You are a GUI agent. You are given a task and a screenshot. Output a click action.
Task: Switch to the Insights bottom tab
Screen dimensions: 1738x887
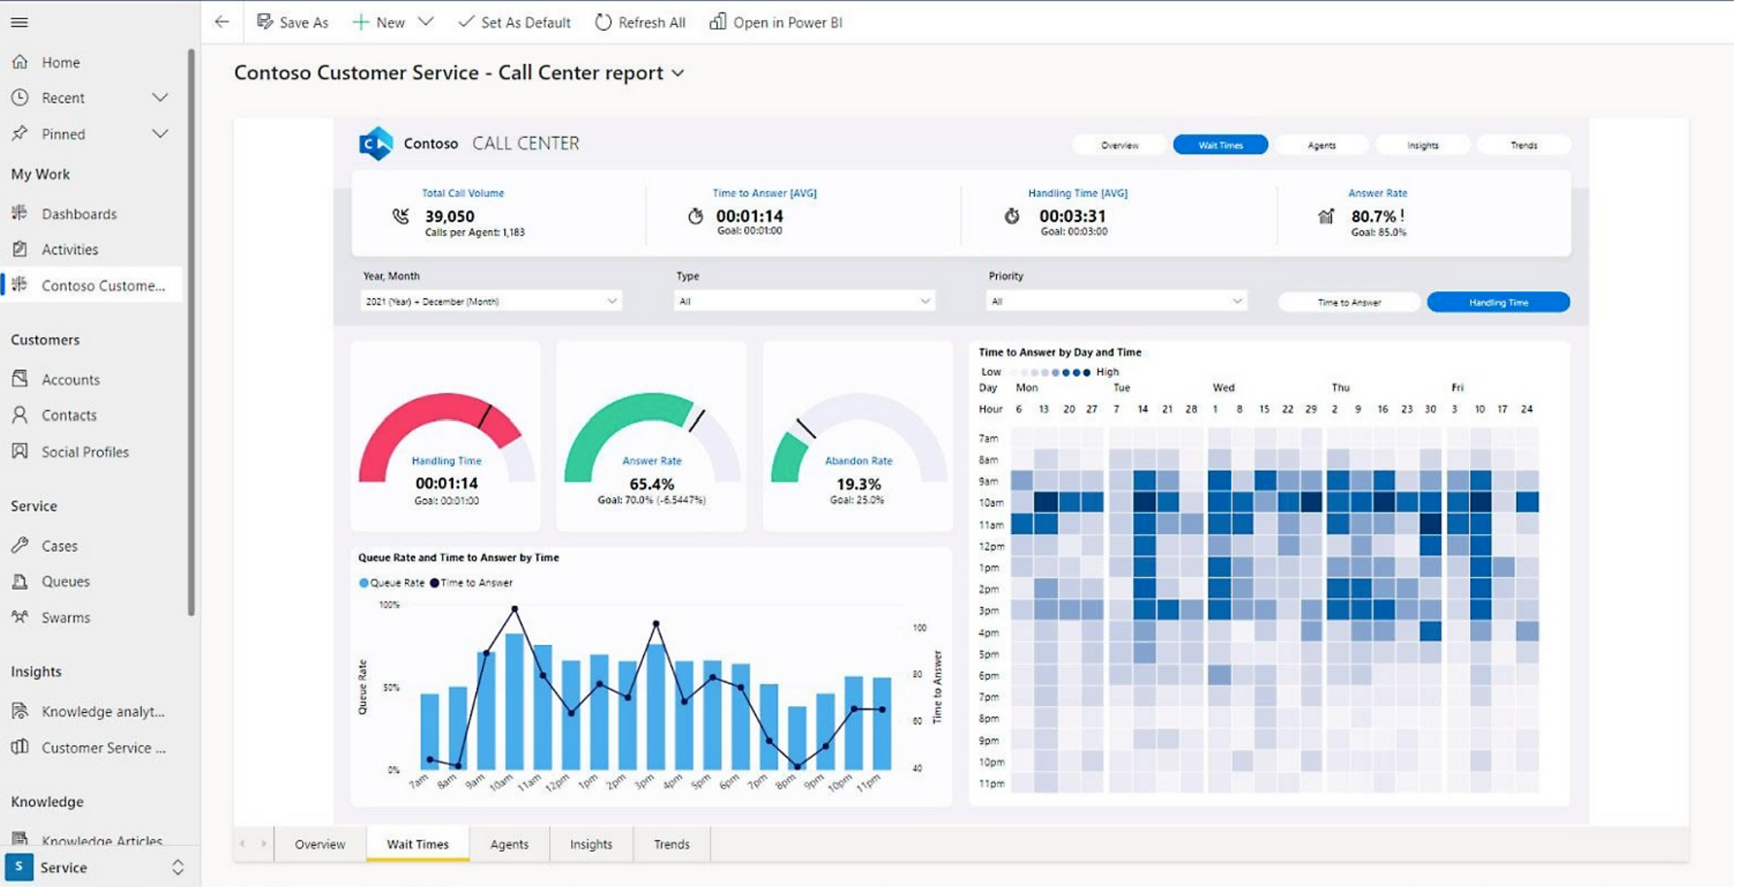point(591,844)
